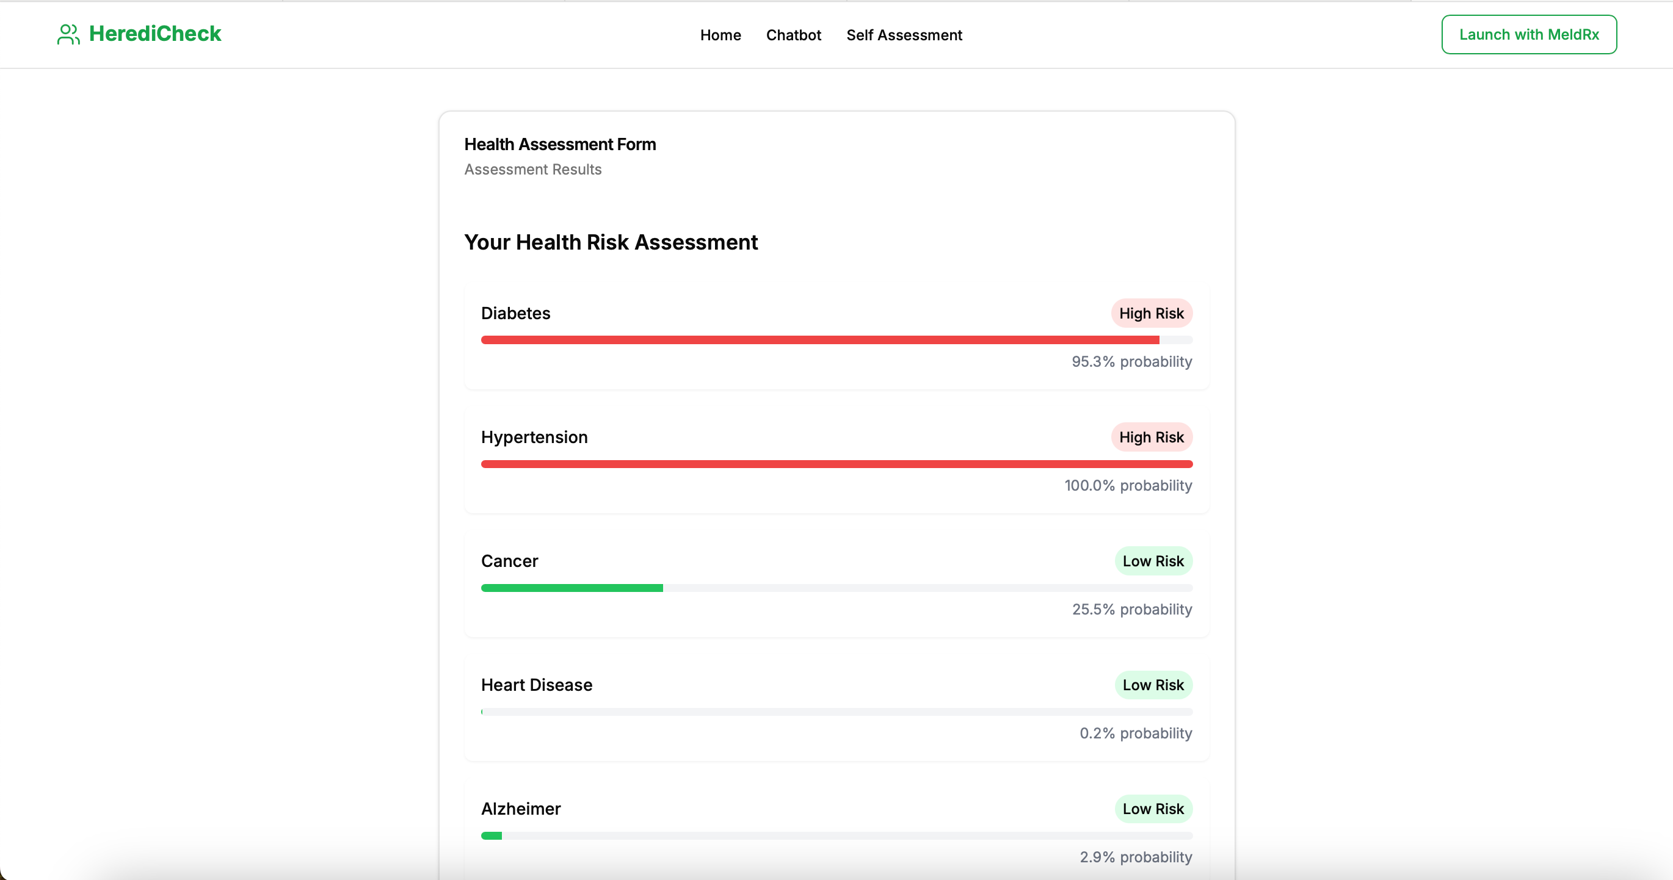Click the green Cancer probability bar
1673x880 pixels.
coord(572,588)
